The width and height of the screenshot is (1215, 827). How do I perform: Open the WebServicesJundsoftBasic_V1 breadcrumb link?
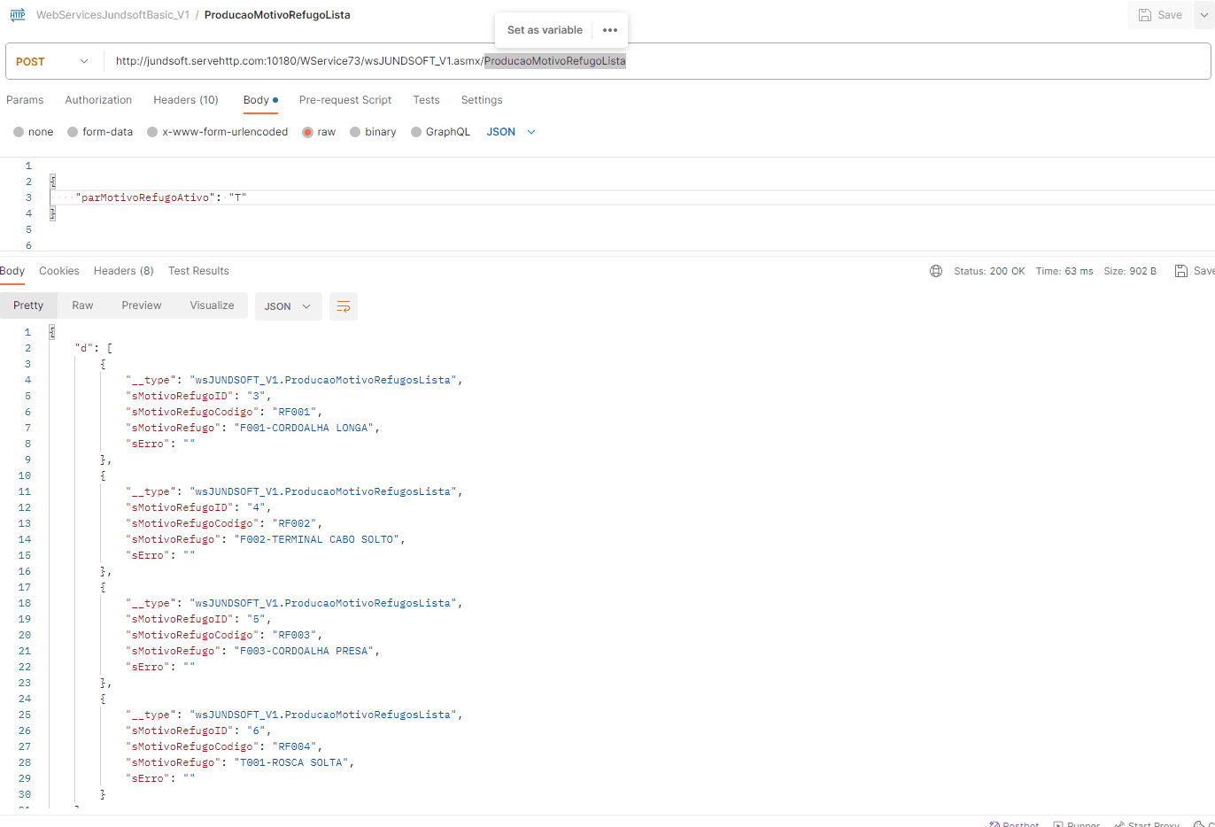click(112, 15)
